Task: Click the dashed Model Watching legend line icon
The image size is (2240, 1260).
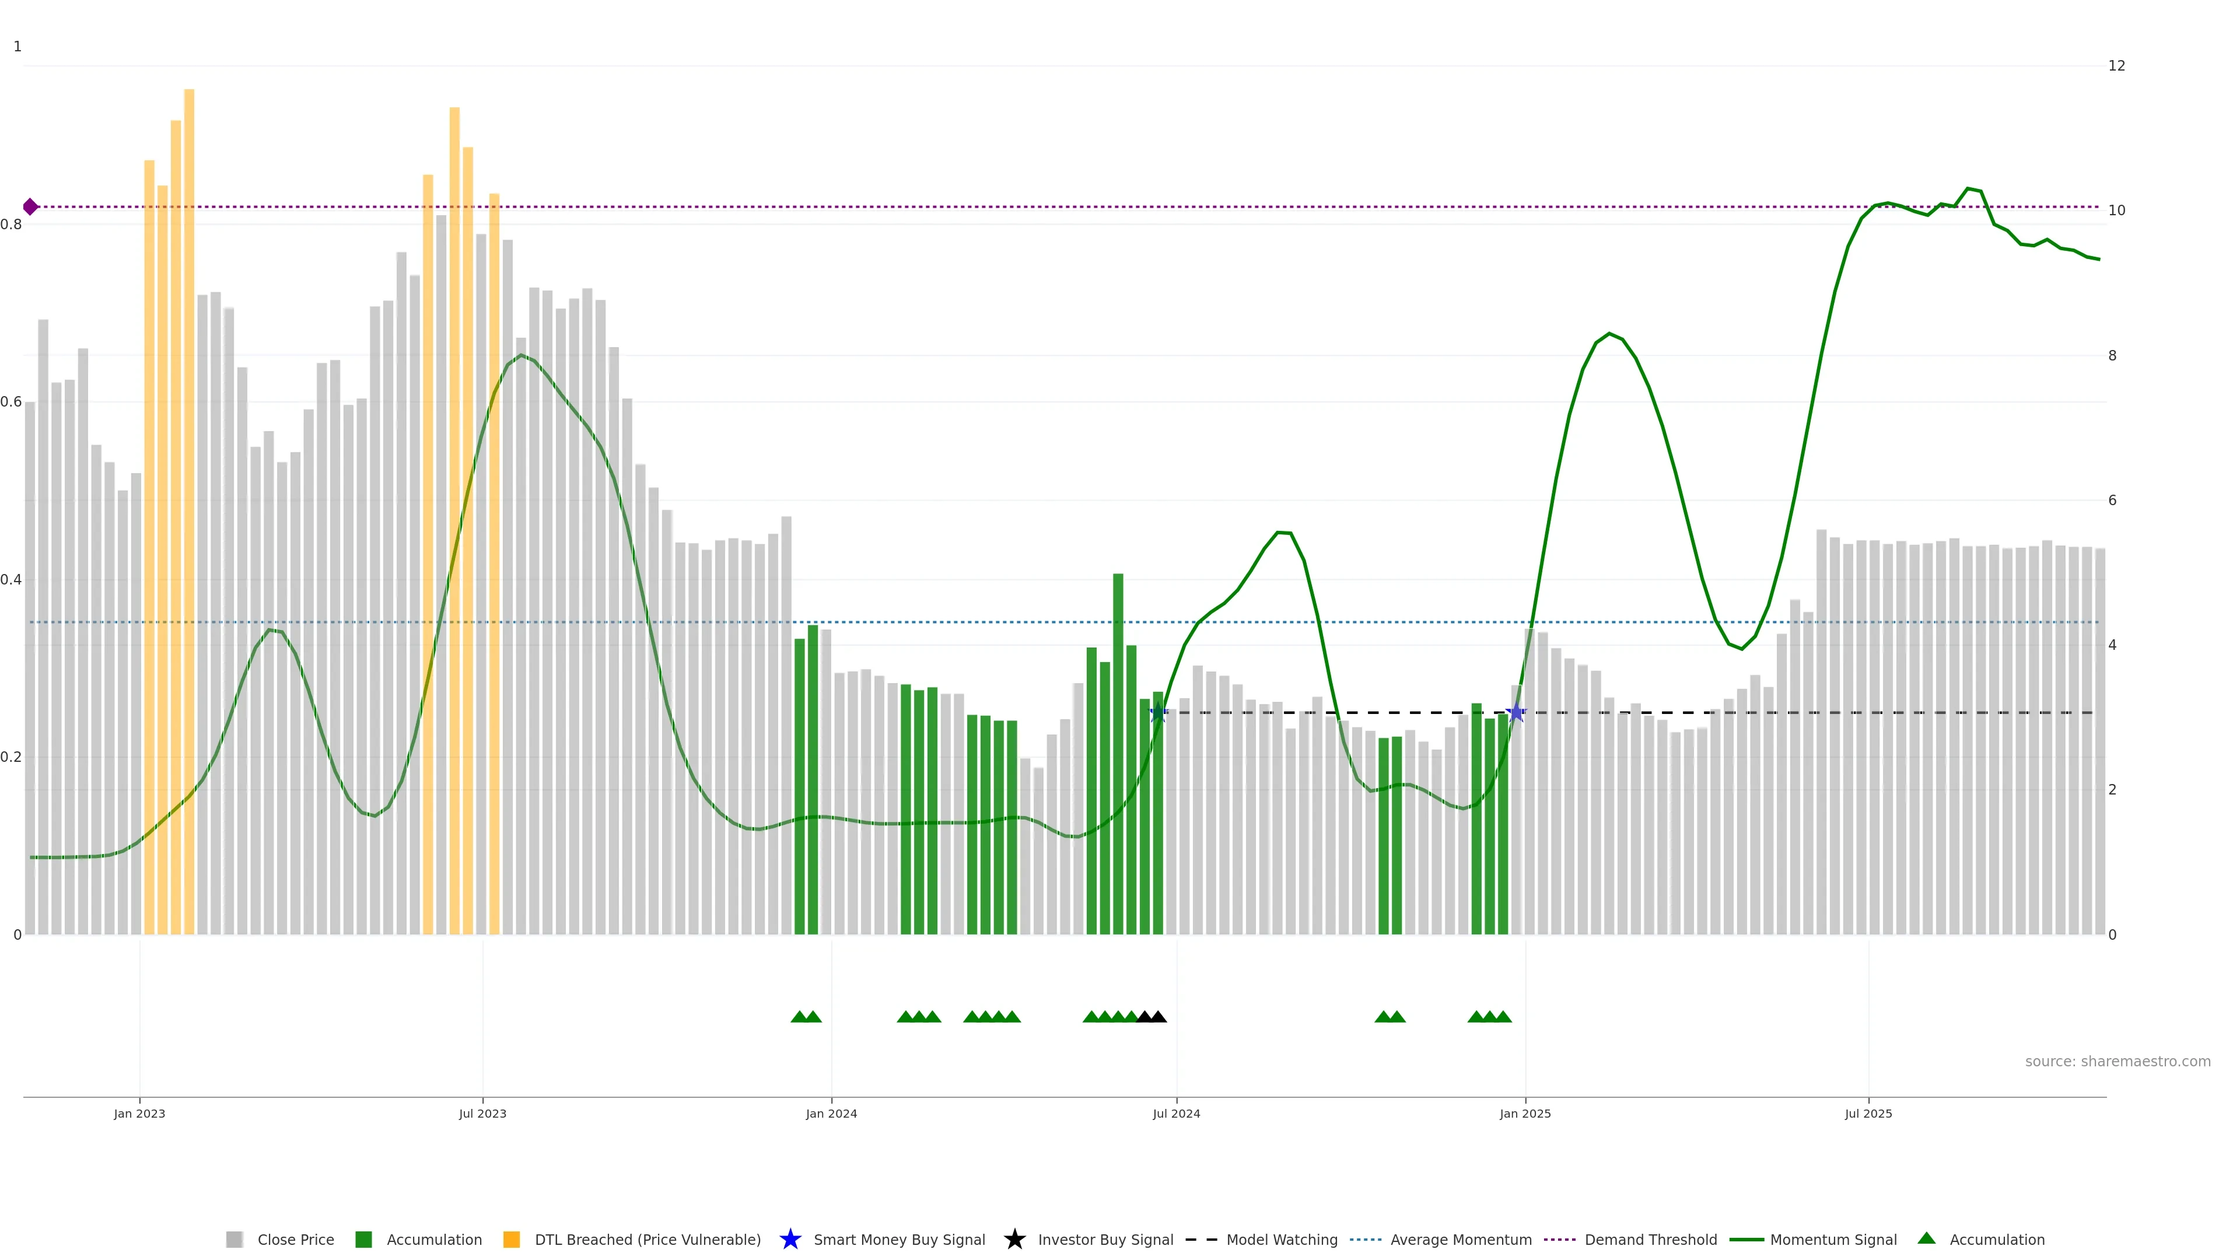Action: (x=1201, y=1239)
